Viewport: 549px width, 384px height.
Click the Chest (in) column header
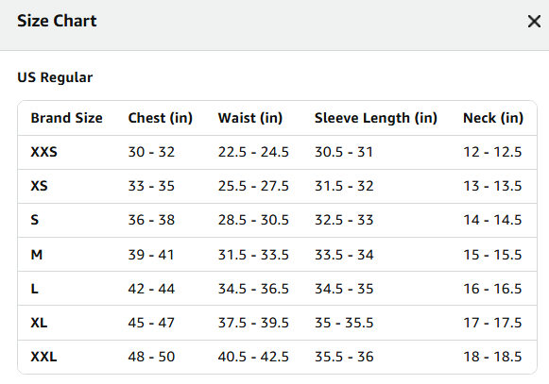[161, 118]
